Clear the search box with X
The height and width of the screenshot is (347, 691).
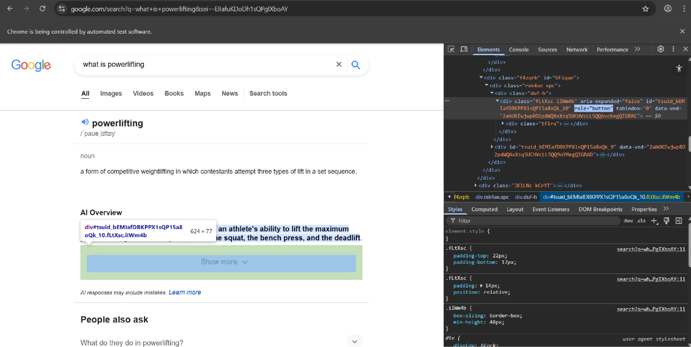point(339,64)
